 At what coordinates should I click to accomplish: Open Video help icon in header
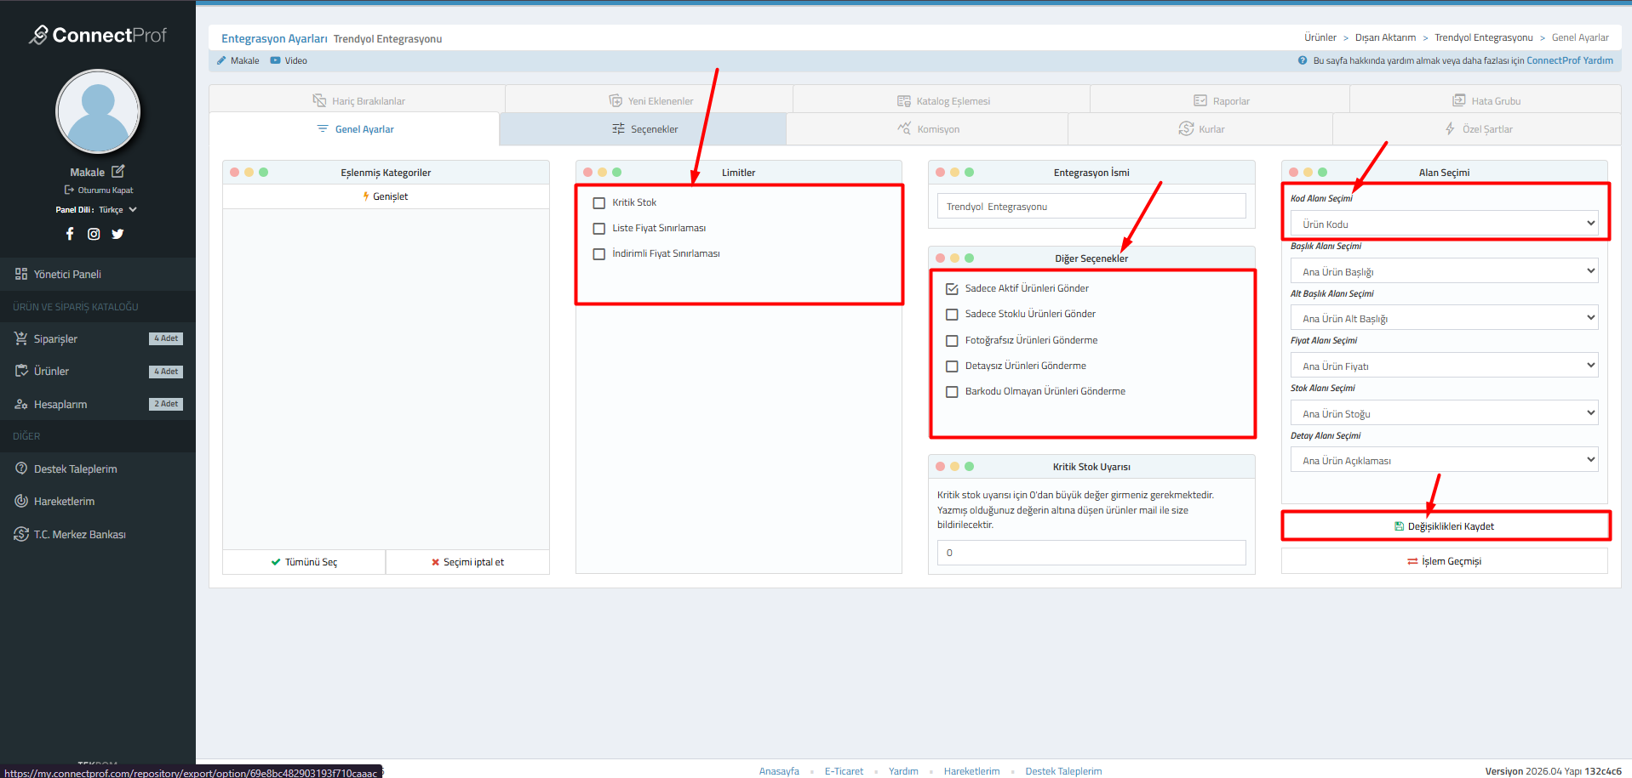276,60
